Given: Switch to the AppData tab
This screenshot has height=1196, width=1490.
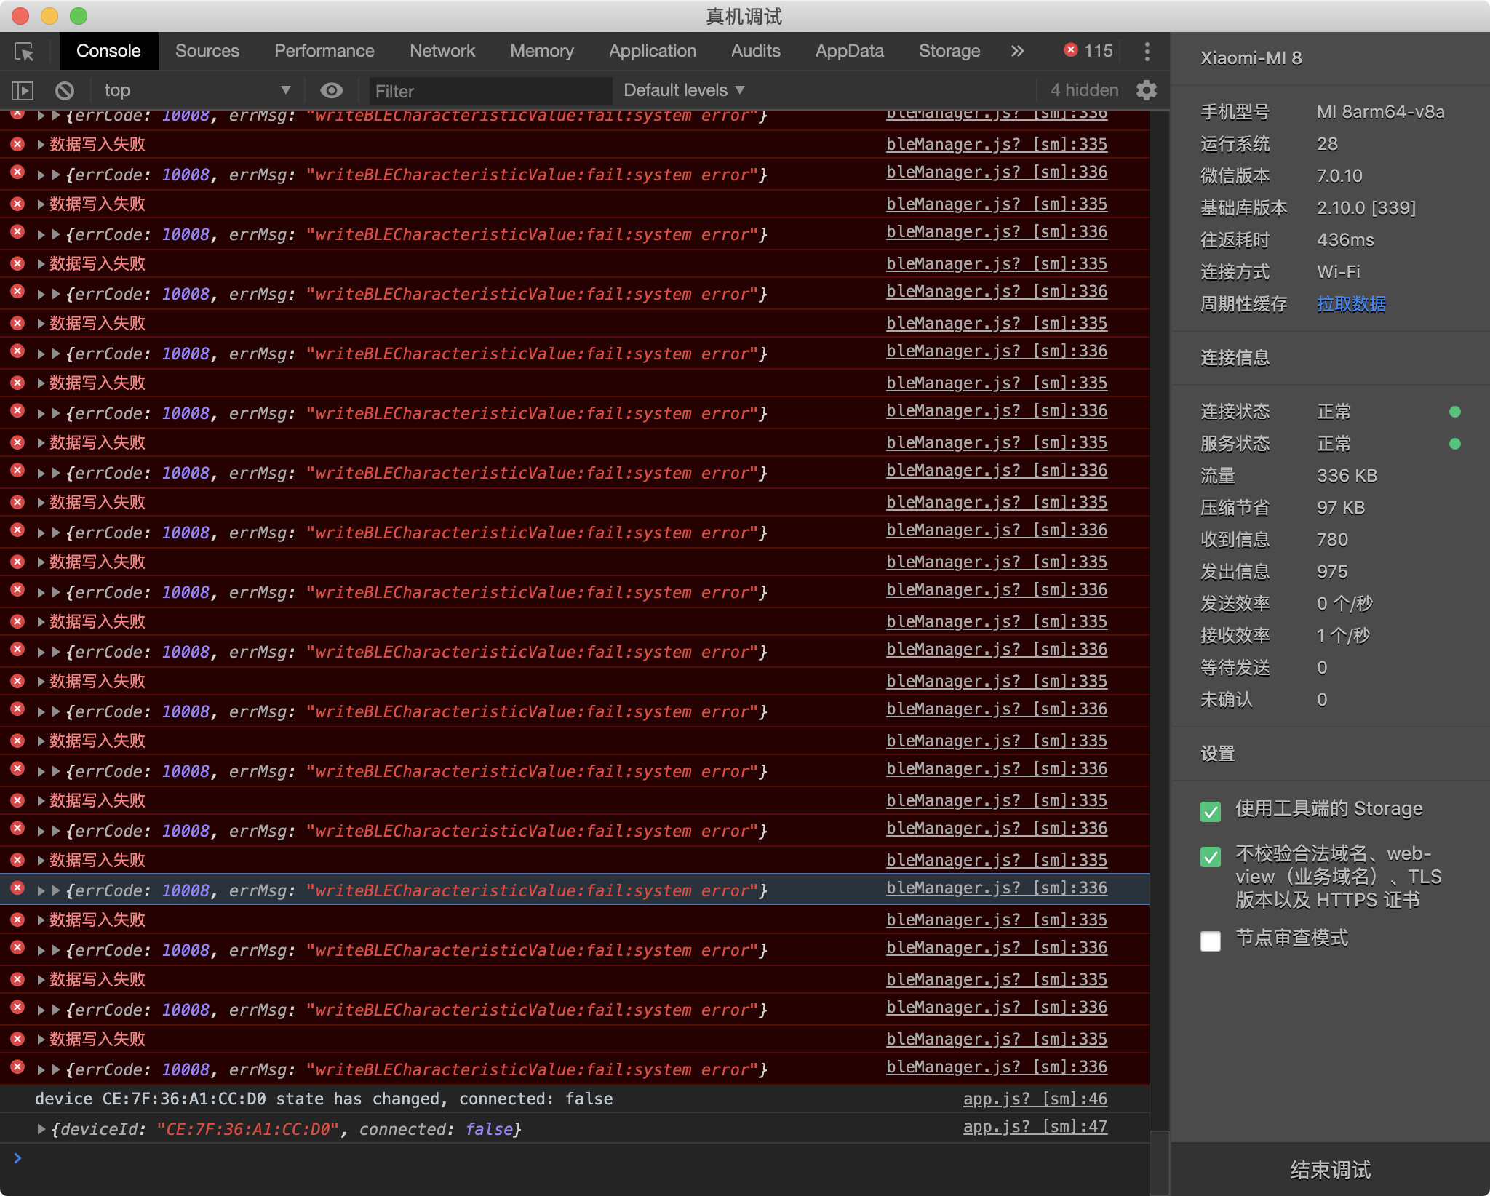Looking at the screenshot, I should [849, 51].
